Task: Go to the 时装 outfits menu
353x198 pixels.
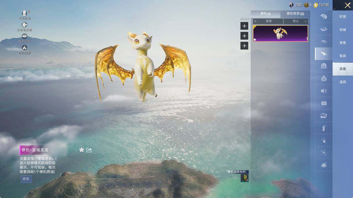Action: [343, 16]
